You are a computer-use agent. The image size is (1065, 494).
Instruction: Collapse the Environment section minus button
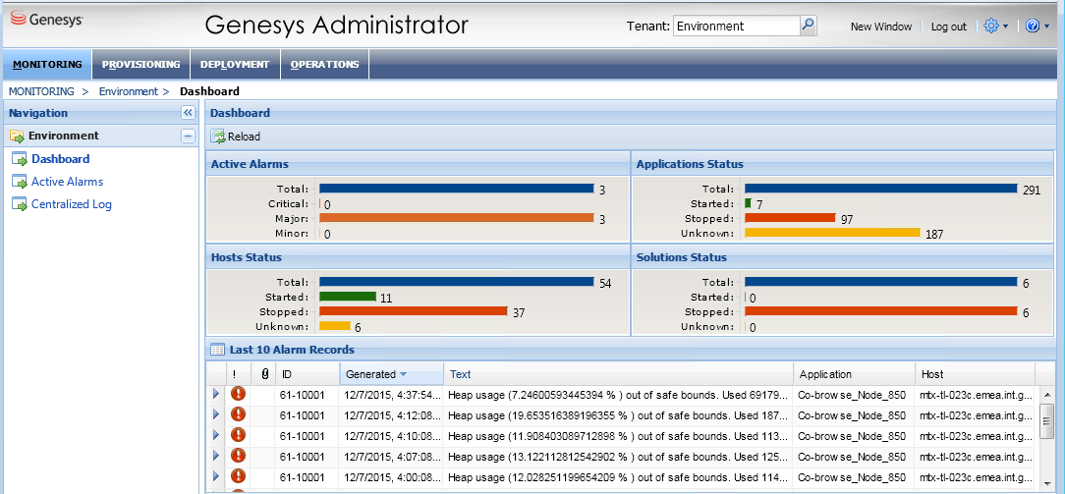tap(188, 136)
